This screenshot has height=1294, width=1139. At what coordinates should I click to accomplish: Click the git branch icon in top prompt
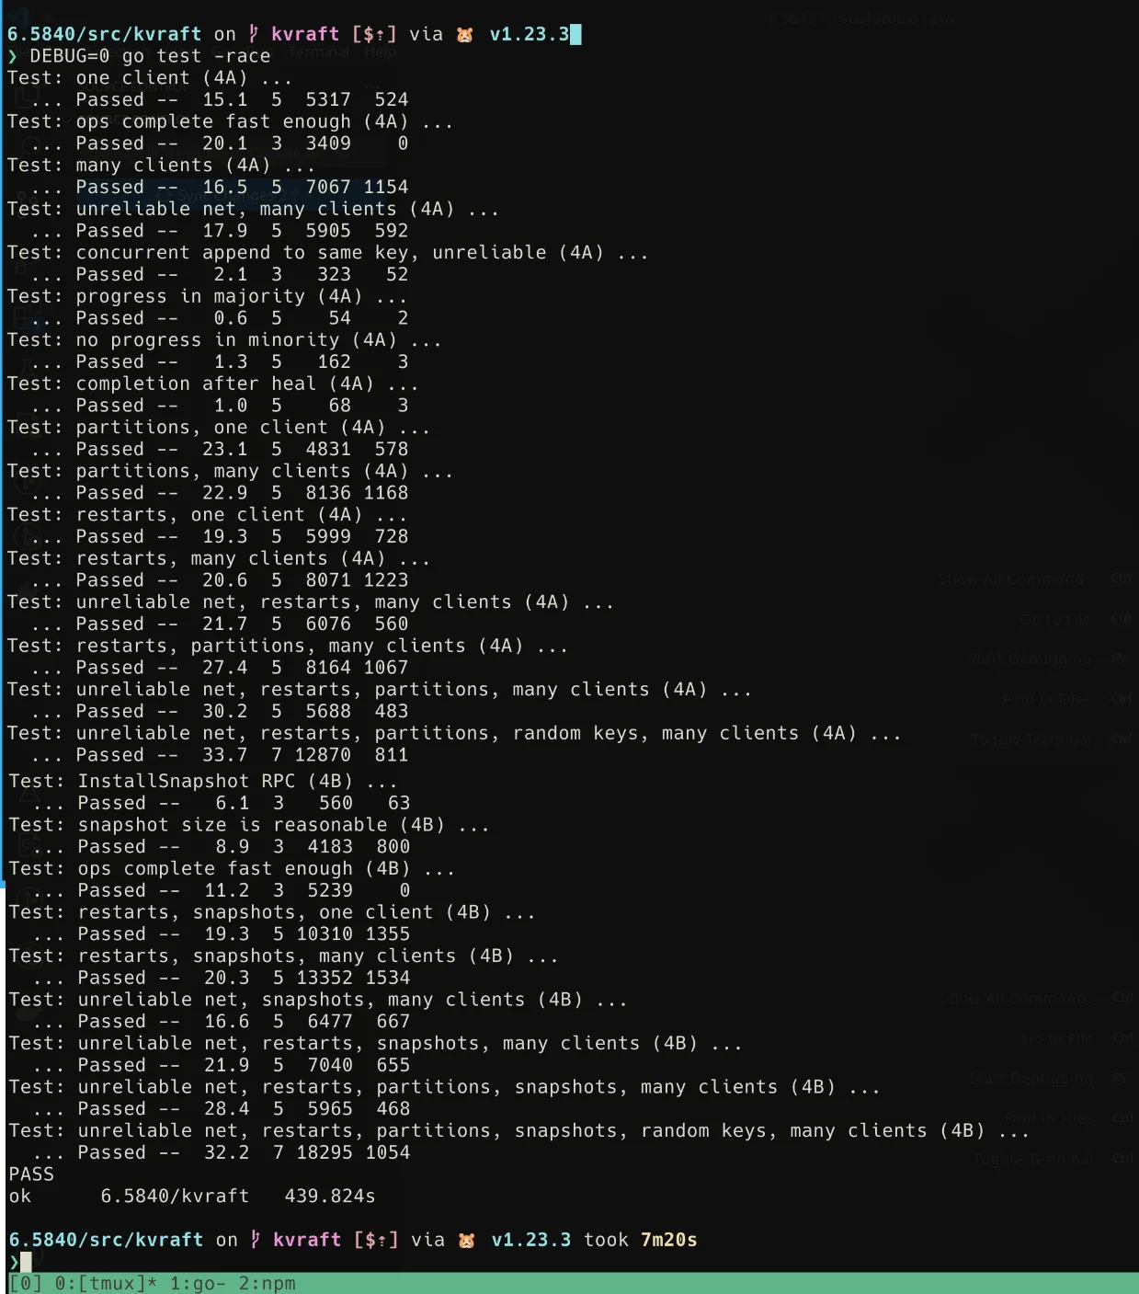[x=254, y=34]
